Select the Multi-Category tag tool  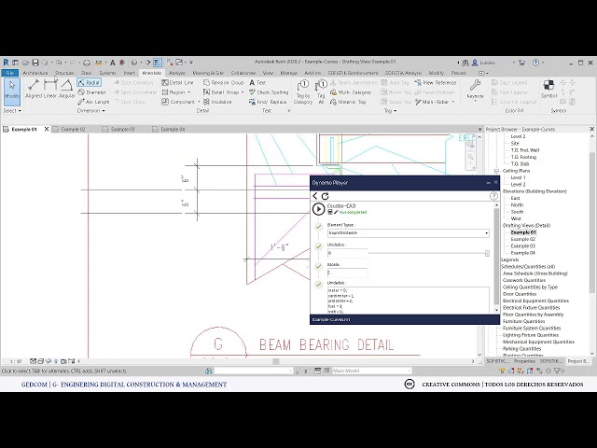pos(351,92)
